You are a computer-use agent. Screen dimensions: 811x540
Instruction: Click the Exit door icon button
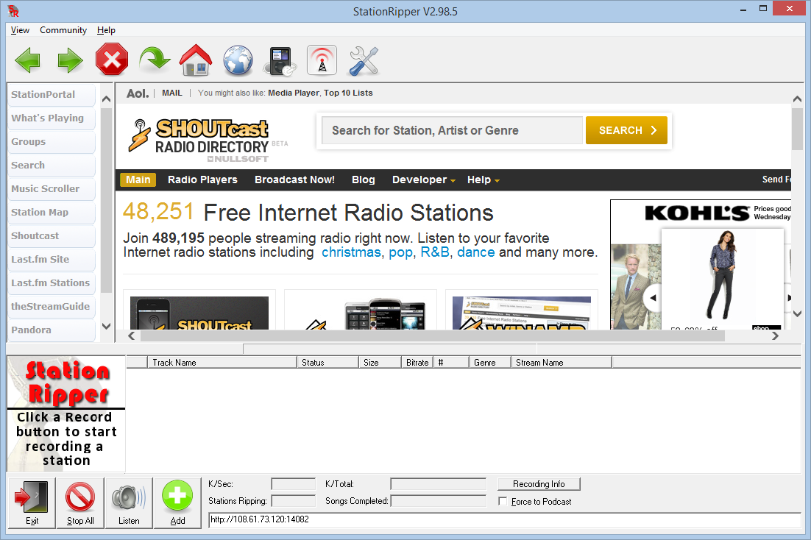(32, 502)
